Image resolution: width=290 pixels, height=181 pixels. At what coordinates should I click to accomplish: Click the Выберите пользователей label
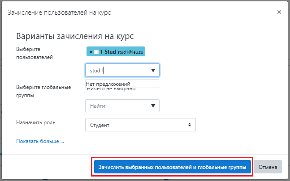pyautogui.click(x=34, y=53)
